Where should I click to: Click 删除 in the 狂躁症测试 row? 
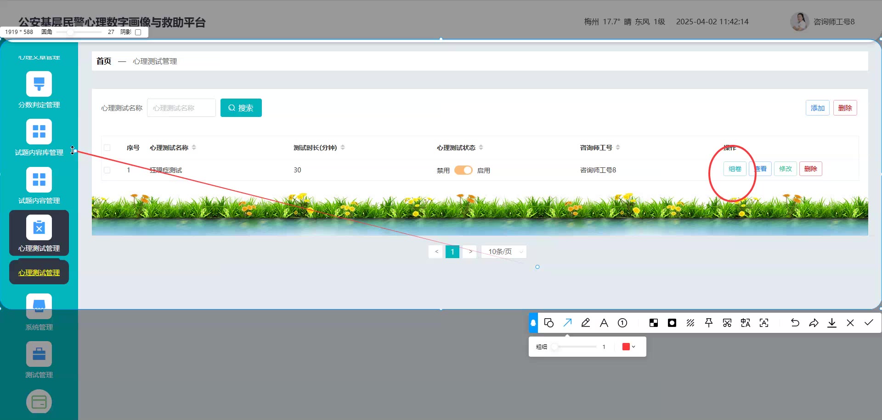tap(811, 169)
